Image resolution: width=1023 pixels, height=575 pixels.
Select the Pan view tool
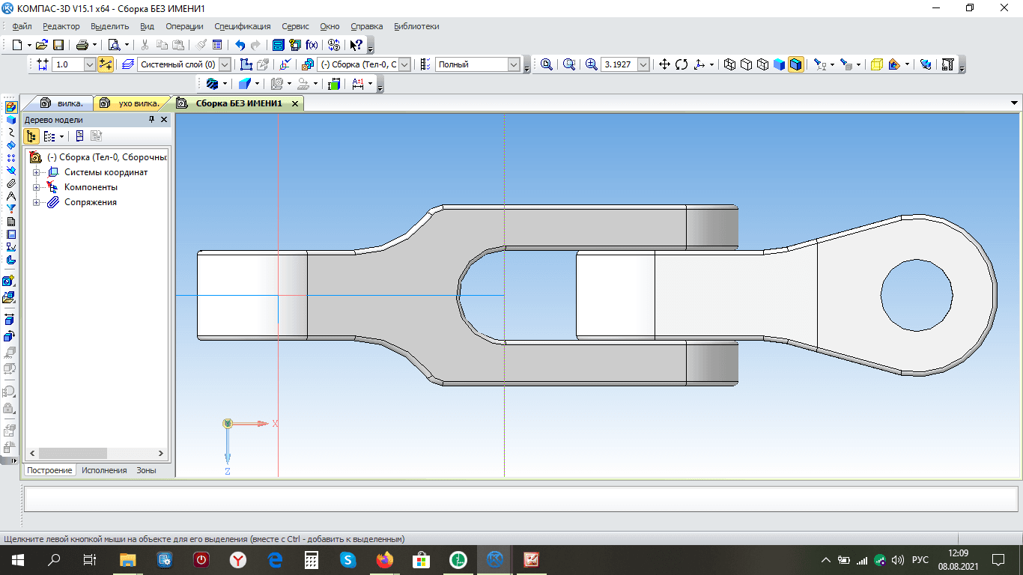tap(664, 64)
